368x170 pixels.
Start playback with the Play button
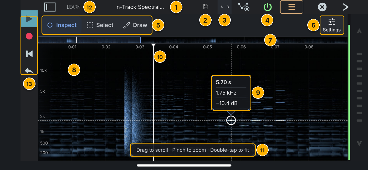tap(29, 19)
